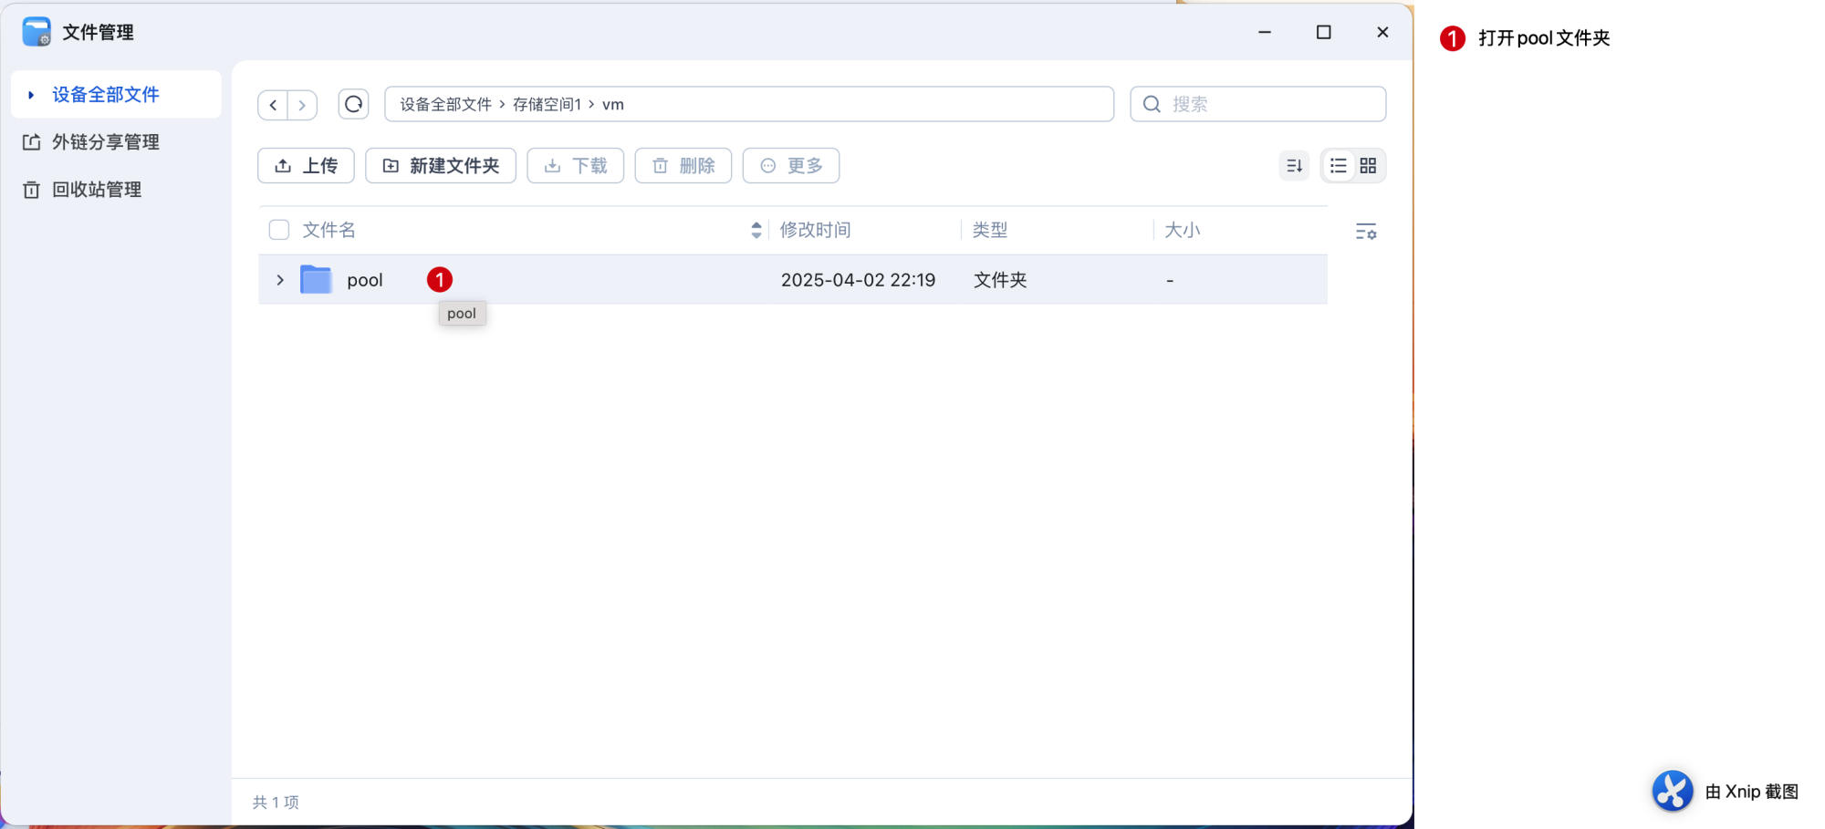1825x829 pixels.
Task: Toggle the 文件名 column sort arrows
Action: 756,230
